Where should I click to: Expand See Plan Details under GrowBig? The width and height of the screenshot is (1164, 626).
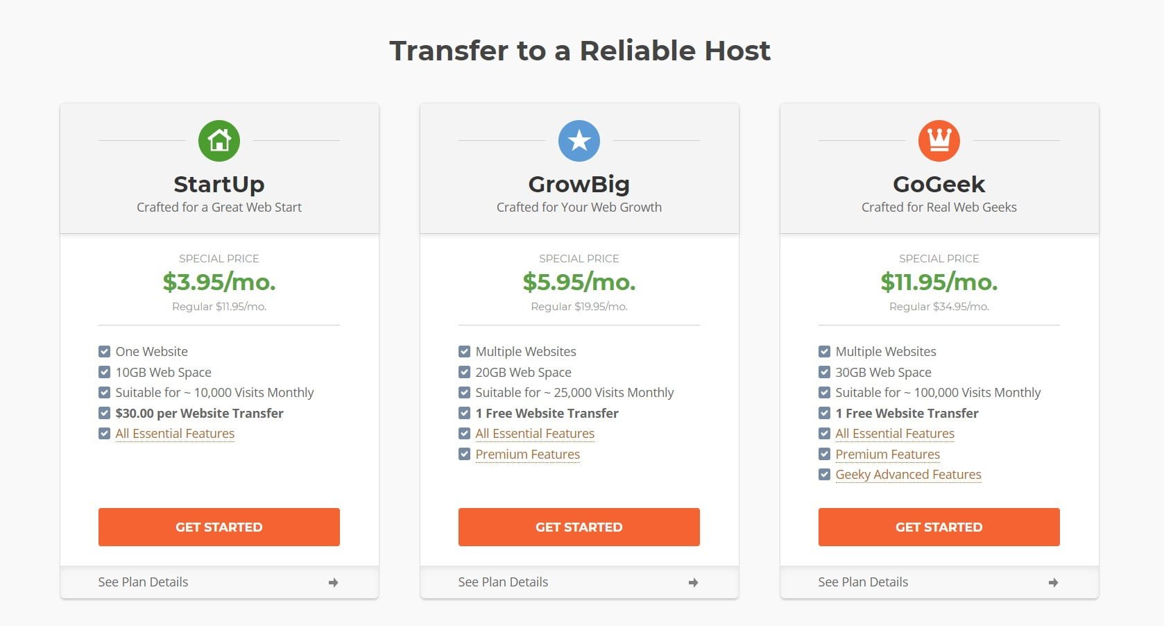[x=579, y=582]
